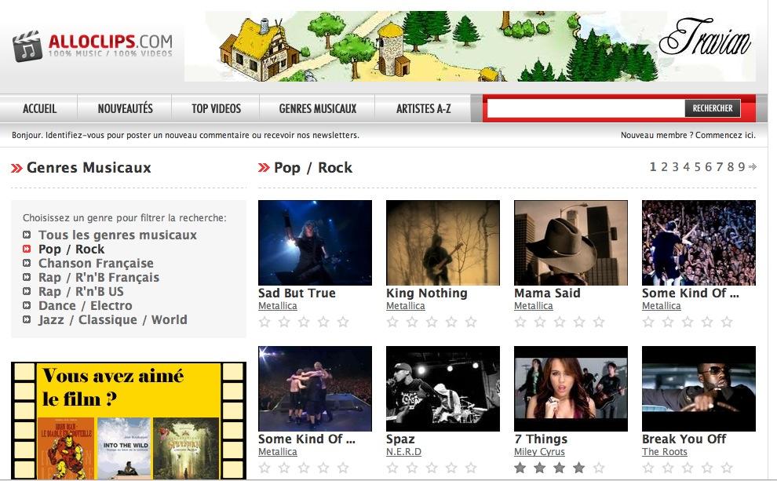This screenshot has width=777, height=481.
Task: Rate 7 Things with the fifth empty star
Action: click(x=599, y=468)
